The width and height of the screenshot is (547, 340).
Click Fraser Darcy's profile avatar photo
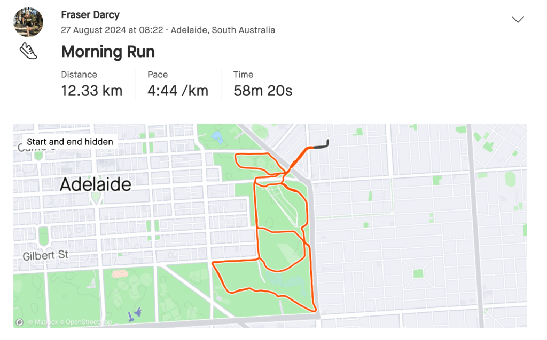(x=28, y=22)
